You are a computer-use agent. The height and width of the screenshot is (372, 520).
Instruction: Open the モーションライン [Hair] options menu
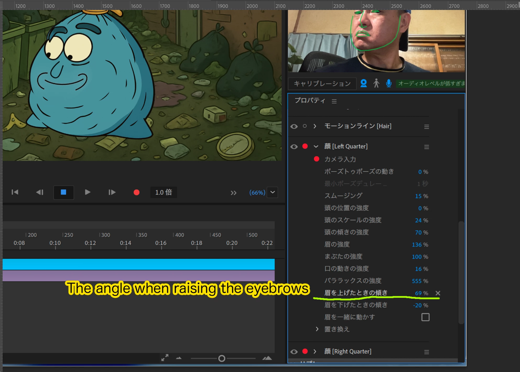click(x=427, y=127)
